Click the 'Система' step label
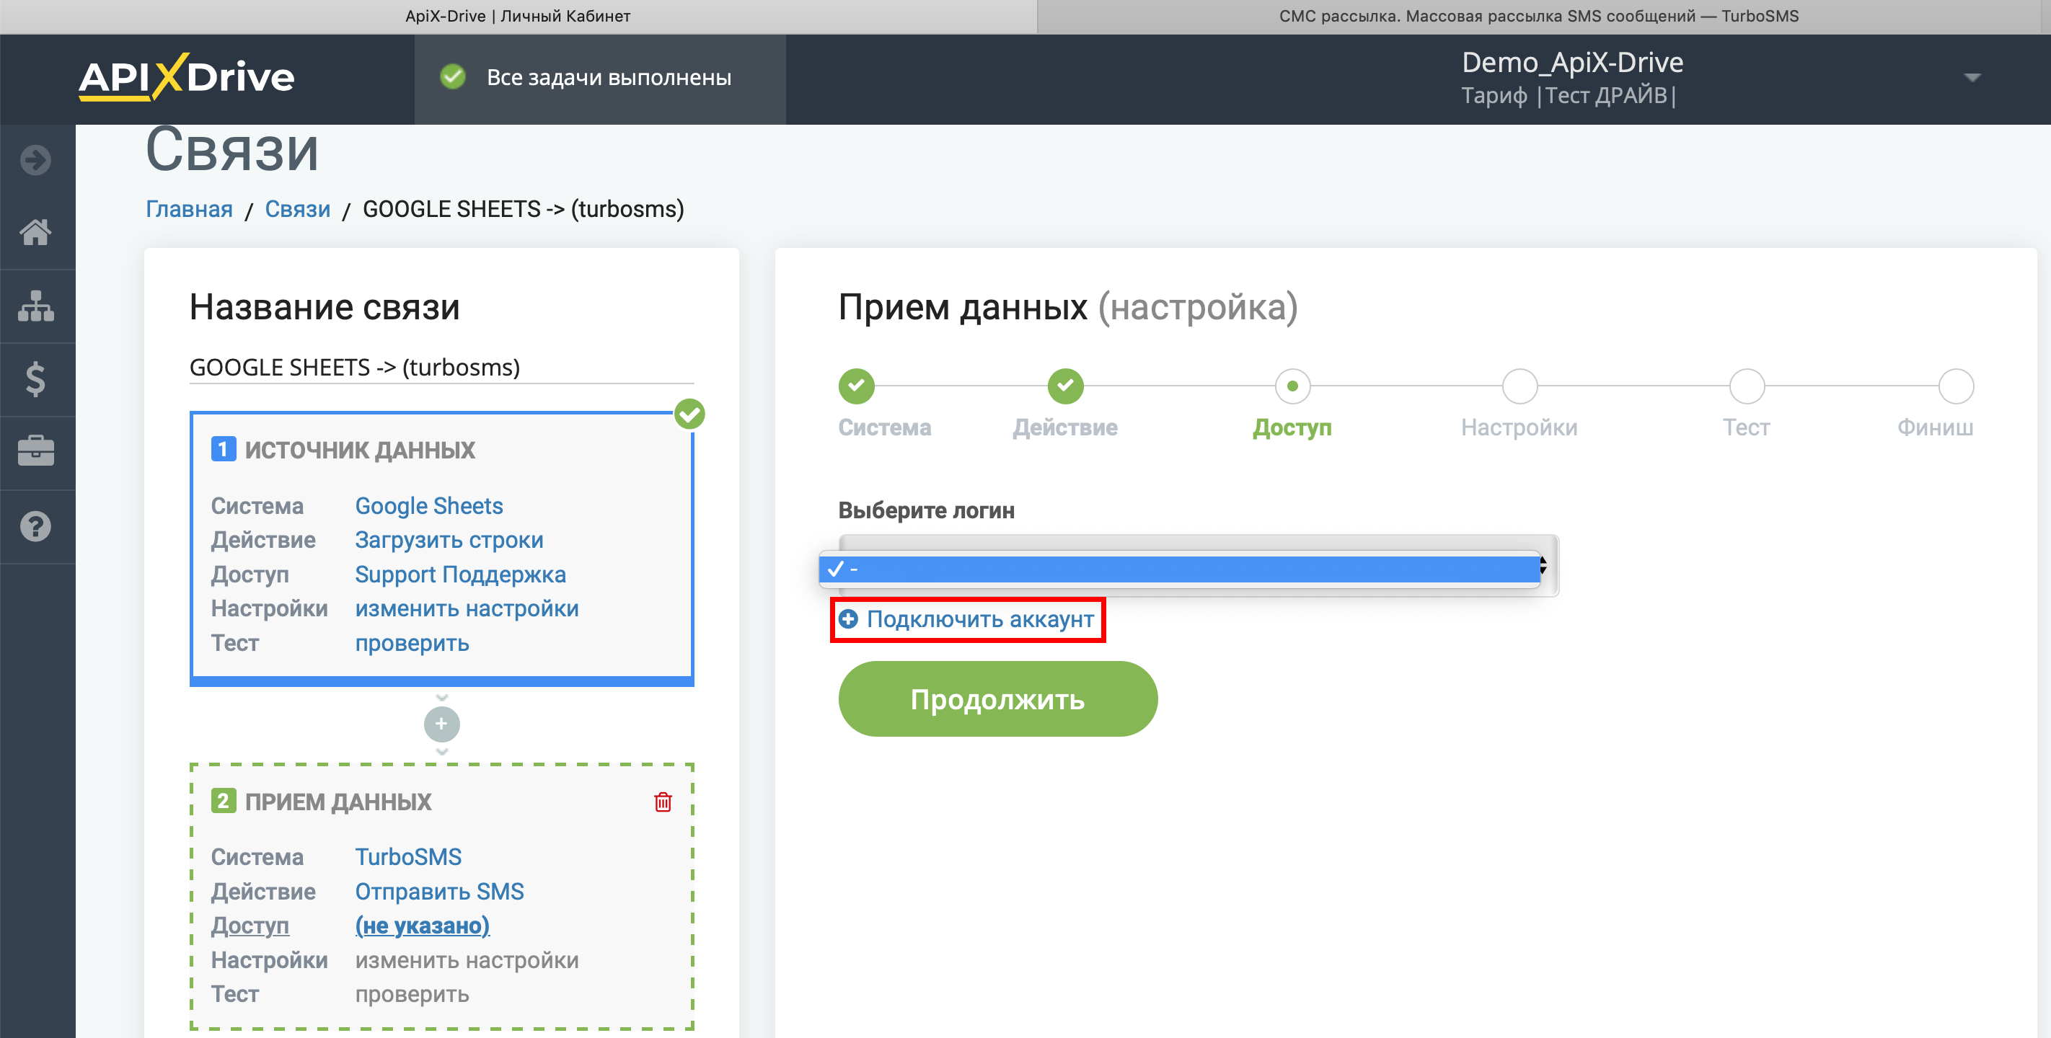Image resolution: width=2051 pixels, height=1038 pixels. coord(885,427)
